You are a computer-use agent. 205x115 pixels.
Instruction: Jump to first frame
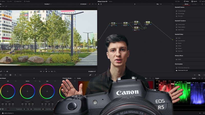click(x=41, y=72)
